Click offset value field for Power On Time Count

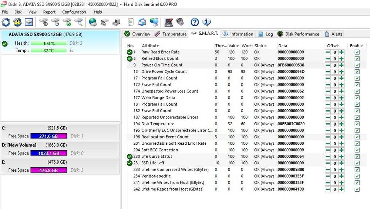334,65
